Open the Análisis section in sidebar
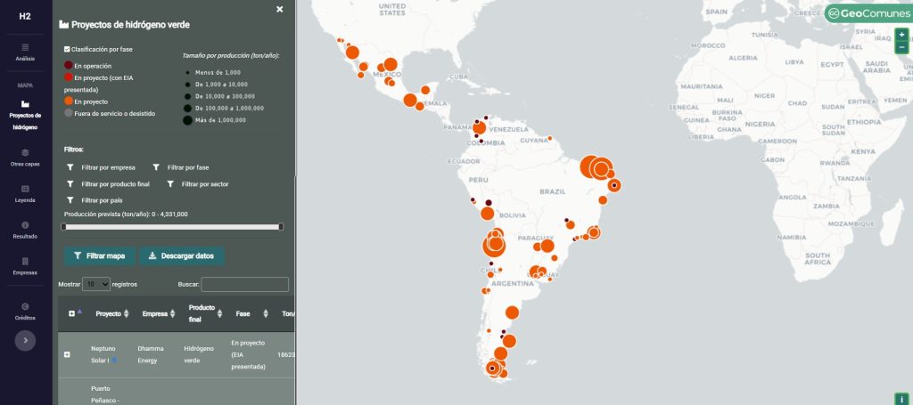The height and width of the screenshot is (405, 913). tap(25, 52)
